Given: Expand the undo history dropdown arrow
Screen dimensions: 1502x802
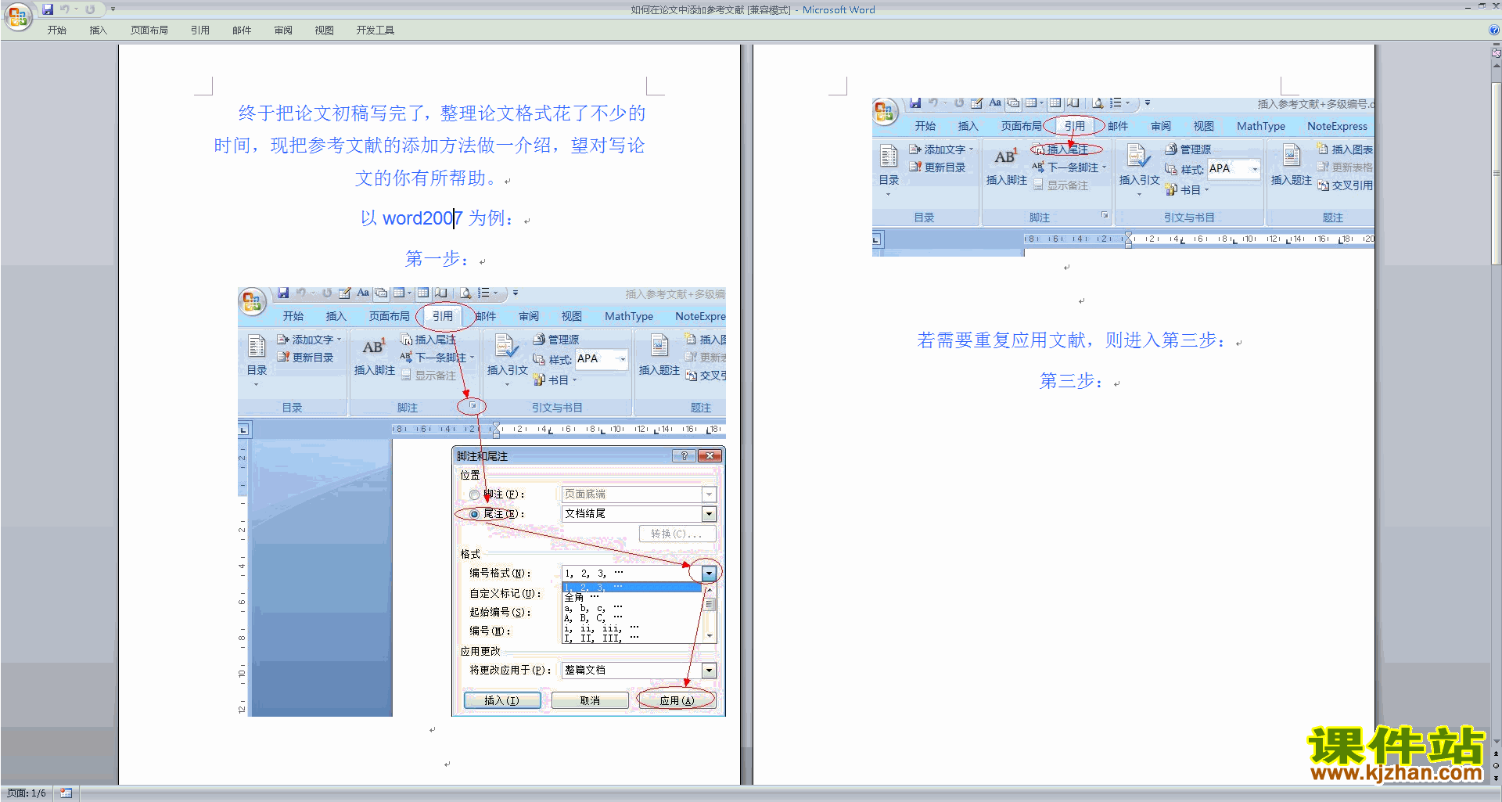Looking at the screenshot, I should point(77,9).
